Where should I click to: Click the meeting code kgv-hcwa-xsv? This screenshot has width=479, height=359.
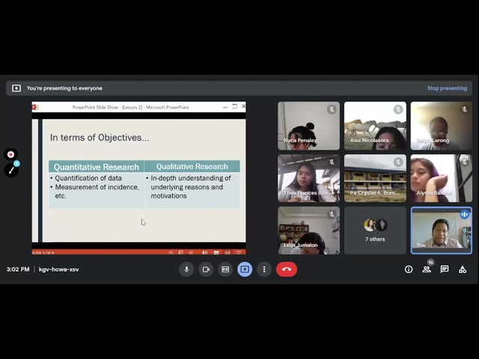click(x=58, y=269)
